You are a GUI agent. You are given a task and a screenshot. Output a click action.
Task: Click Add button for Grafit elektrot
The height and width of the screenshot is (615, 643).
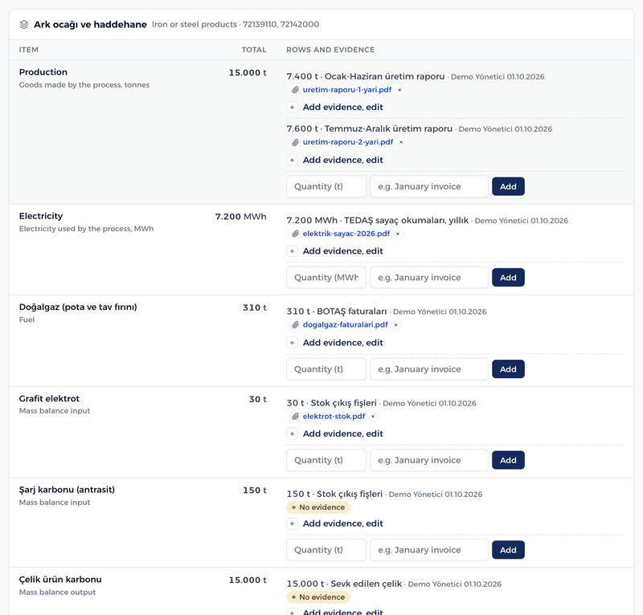[x=508, y=460]
